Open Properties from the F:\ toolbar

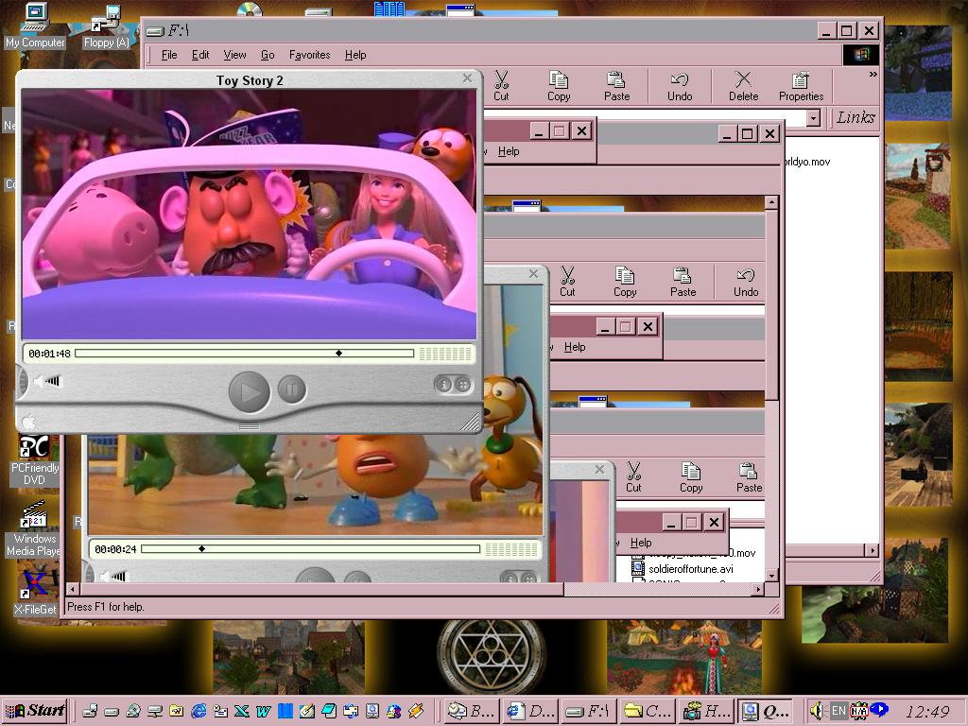click(801, 86)
